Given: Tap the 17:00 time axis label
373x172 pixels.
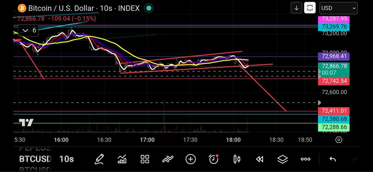Looking at the screenshot, I should pyautogui.click(x=147, y=140).
